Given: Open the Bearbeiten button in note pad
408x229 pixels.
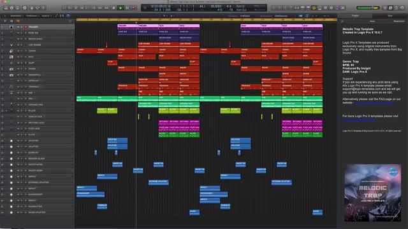Looking at the screenshot, I should 399,21.
